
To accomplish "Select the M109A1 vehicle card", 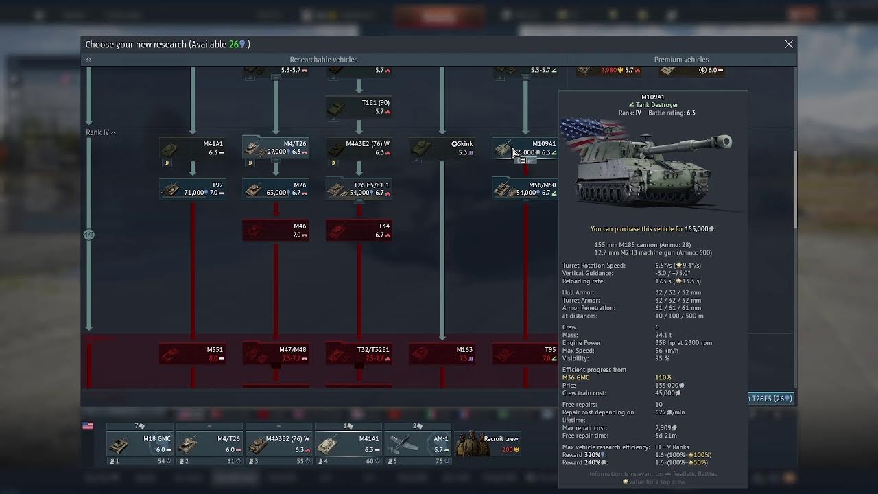I will click(x=525, y=148).
